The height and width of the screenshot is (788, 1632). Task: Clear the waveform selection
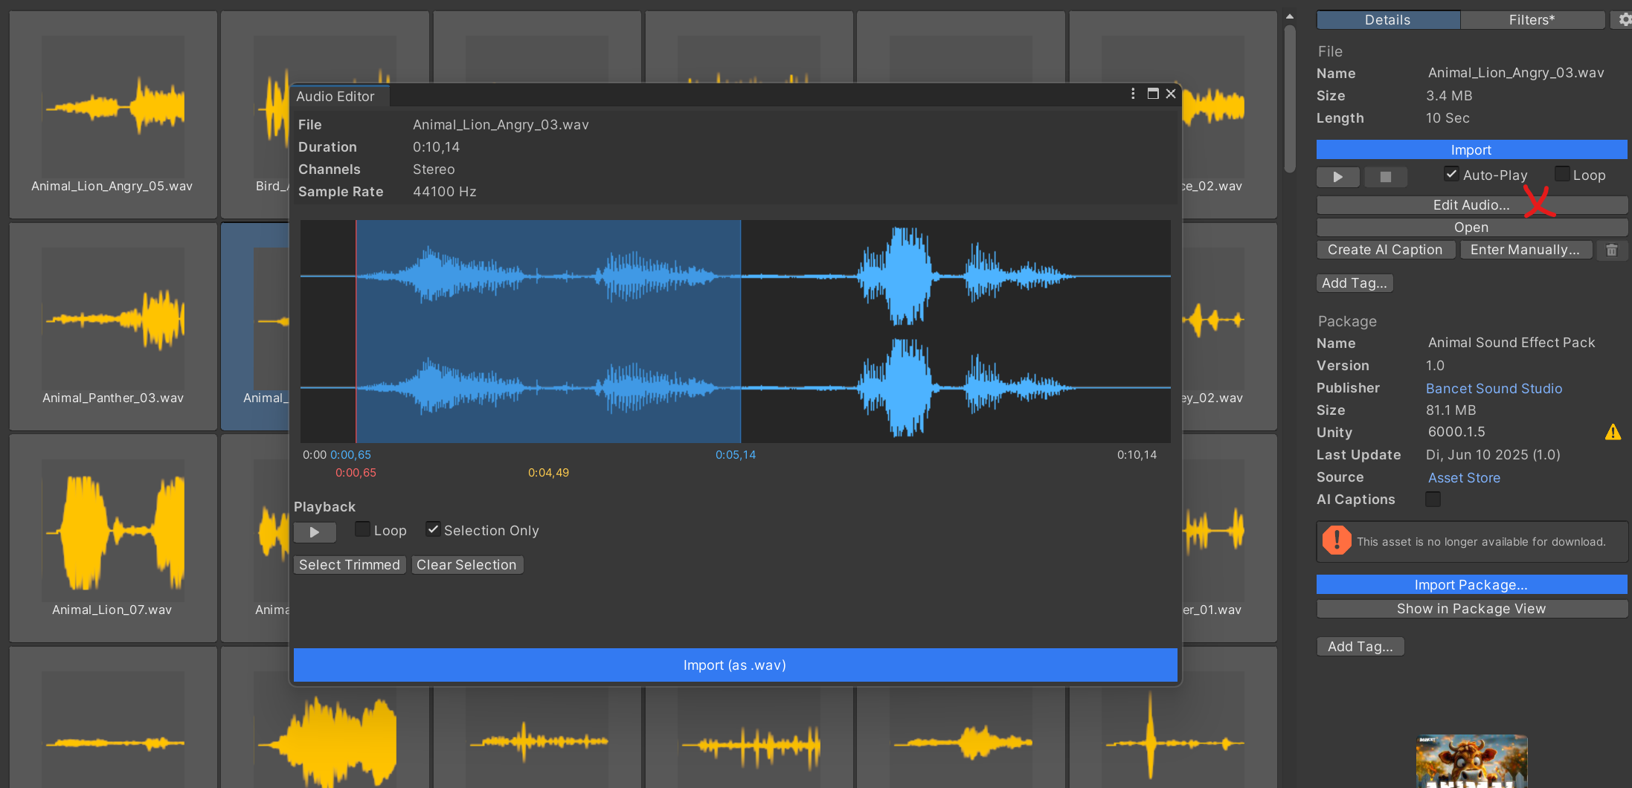466,565
